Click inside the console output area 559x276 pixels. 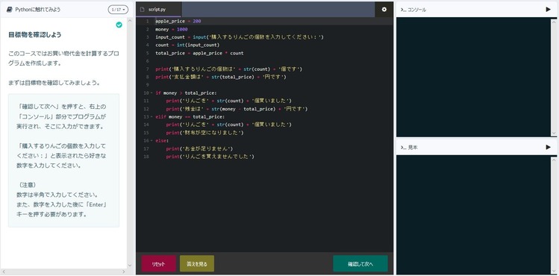(473, 77)
